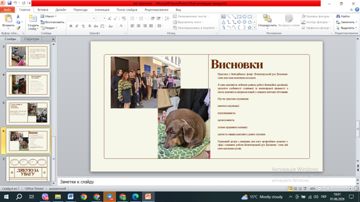Screen dimensions: 360x202
Task: Save presentation via quick access floppy icon
Action: coord(10,3)
